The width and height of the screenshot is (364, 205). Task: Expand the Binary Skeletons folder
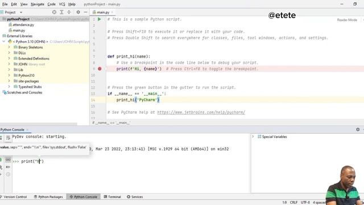pos(9,47)
